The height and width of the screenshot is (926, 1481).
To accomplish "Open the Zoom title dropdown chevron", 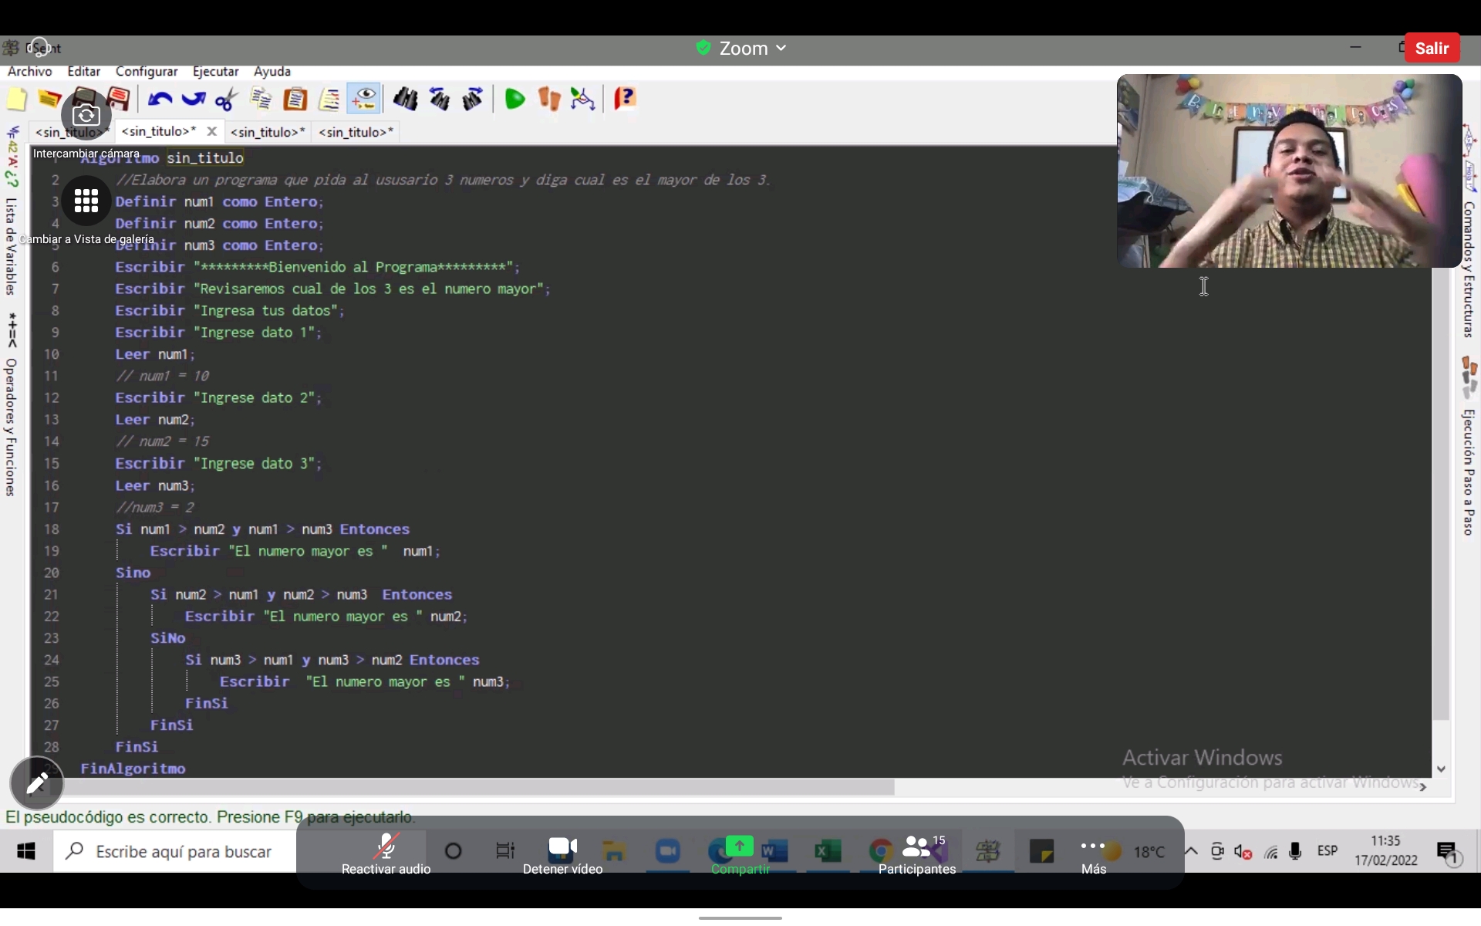I will tap(781, 48).
